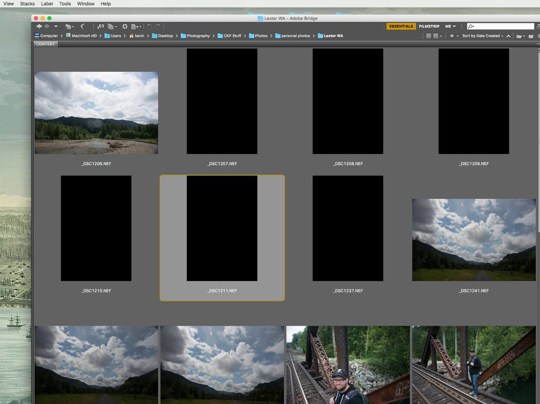Click the Go Back arrow
The image size is (540, 404).
[39, 27]
